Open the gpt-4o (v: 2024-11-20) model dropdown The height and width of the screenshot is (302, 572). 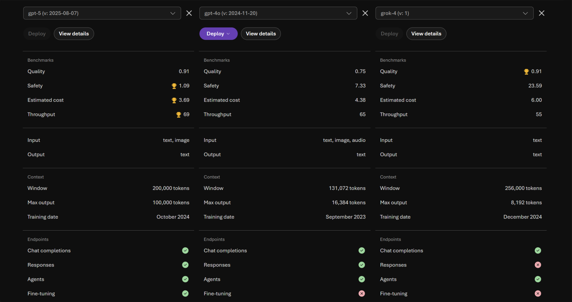tap(278, 13)
